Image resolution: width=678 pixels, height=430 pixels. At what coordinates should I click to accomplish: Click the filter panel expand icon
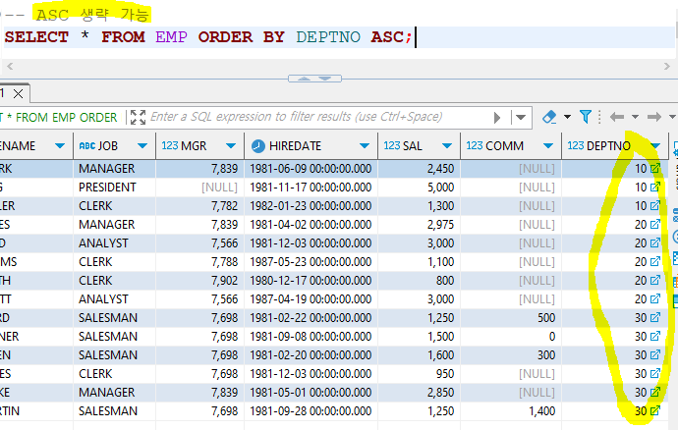[138, 117]
